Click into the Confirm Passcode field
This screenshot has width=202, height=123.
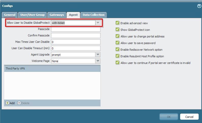[76, 36]
